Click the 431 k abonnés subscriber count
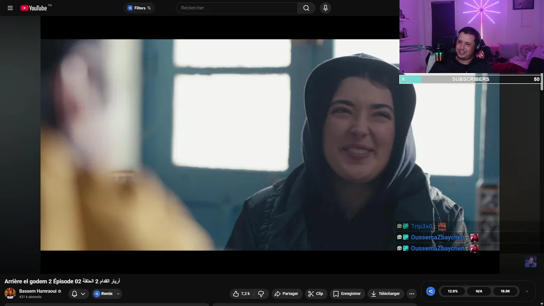Viewport: 544px width, 306px height. (x=30, y=297)
